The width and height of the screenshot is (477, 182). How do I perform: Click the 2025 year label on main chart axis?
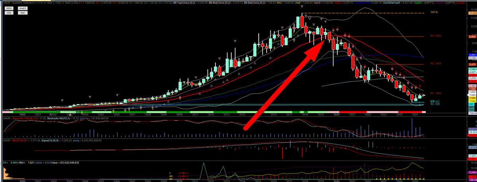point(415,114)
